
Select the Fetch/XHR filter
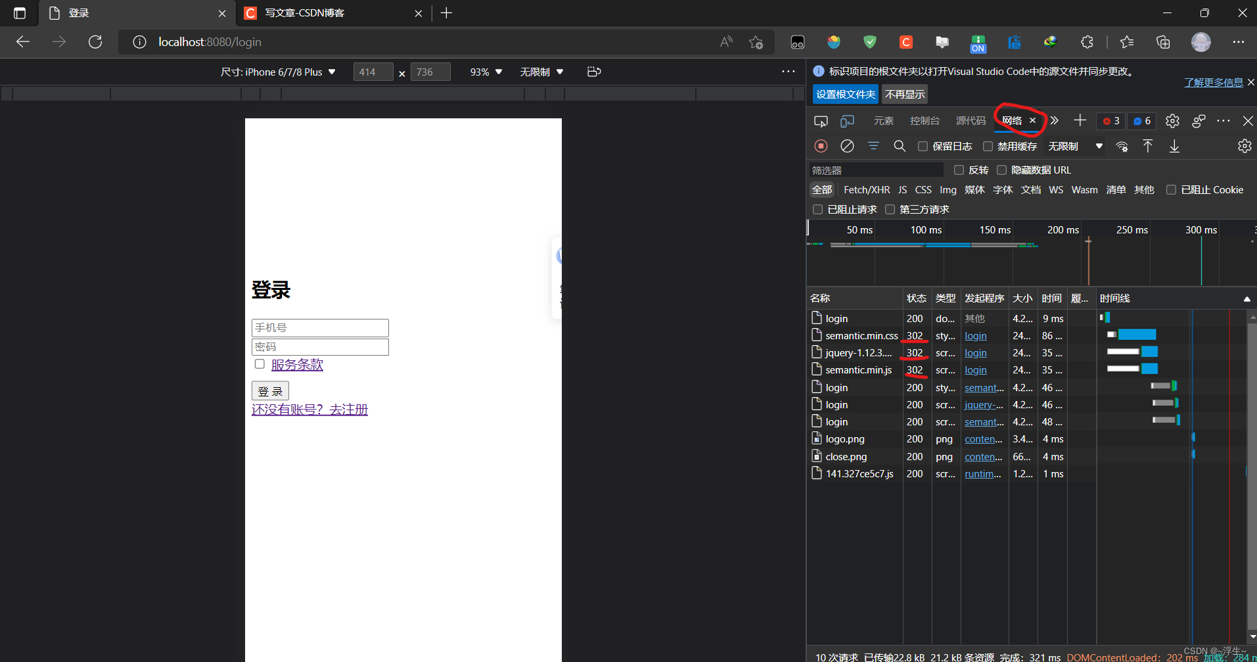pyautogui.click(x=867, y=190)
